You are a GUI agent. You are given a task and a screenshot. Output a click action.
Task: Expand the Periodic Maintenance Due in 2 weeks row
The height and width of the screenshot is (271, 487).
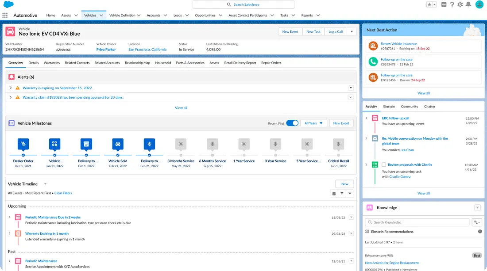(10, 217)
